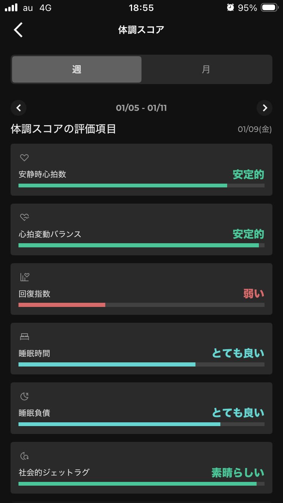The height and width of the screenshot is (503, 283).
Task: Switch to the 月 (month) tab
Action: tap(206, 69)
